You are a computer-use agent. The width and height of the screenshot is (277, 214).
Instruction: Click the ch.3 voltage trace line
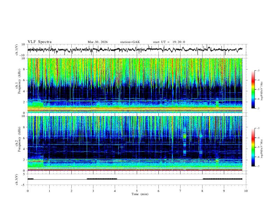135,179
